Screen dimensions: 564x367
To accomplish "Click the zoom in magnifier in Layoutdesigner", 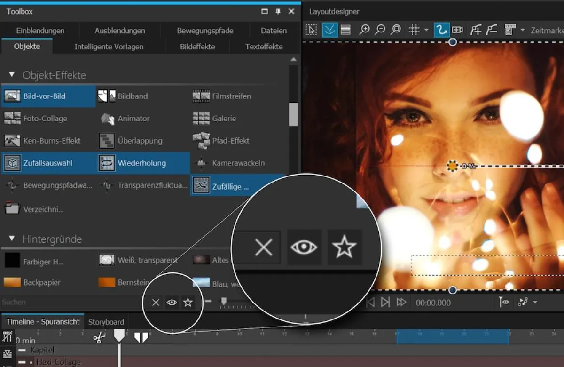I will click(364, 30).
